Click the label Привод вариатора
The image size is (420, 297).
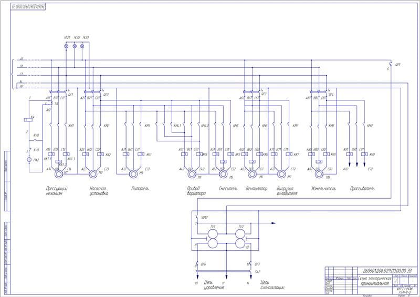[x=196, y=191]
